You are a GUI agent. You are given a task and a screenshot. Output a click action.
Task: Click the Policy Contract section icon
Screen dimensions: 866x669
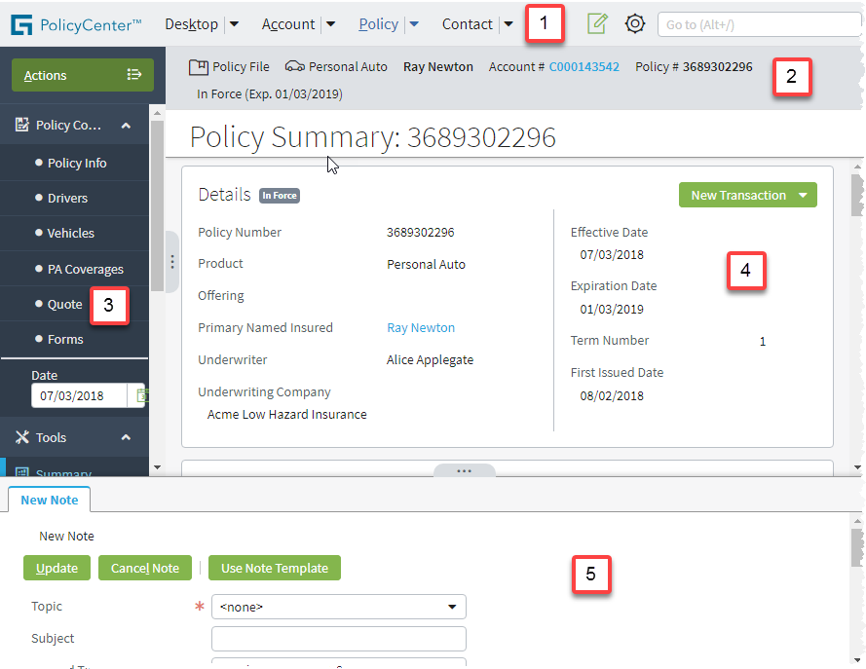(x=22, y=125)
